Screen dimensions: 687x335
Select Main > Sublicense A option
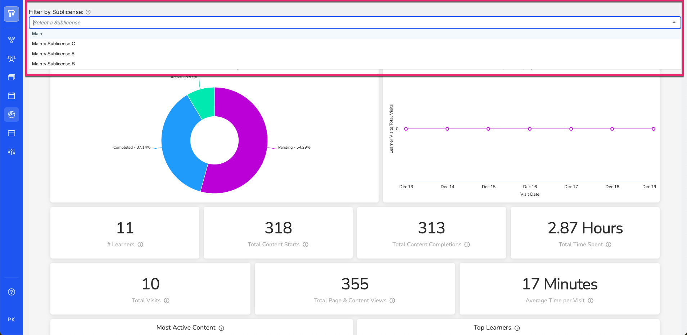click(x=355, y=54)
